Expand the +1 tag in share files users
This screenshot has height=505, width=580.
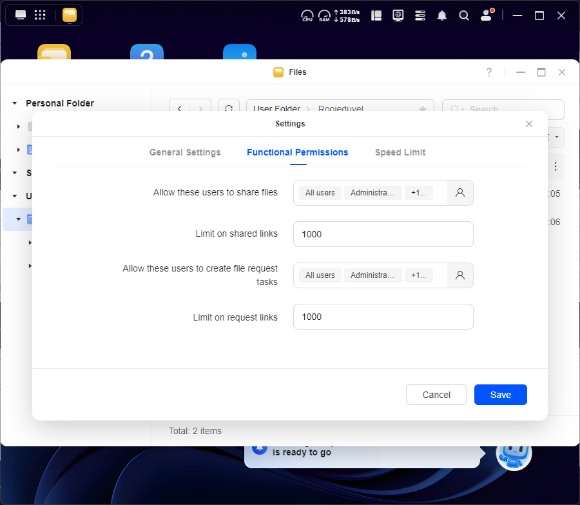click(418, 193)
